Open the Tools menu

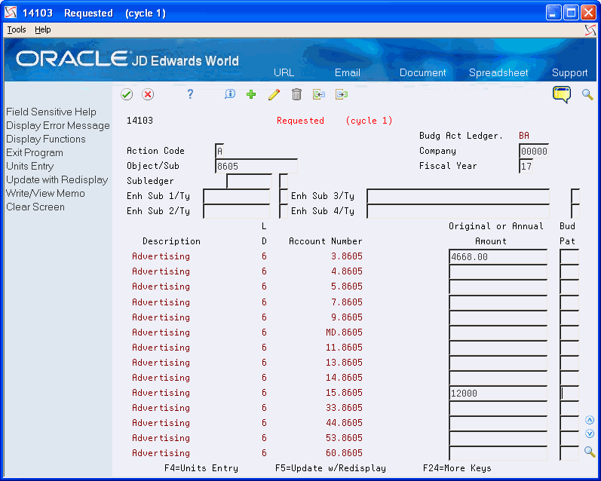pos(17,29)
